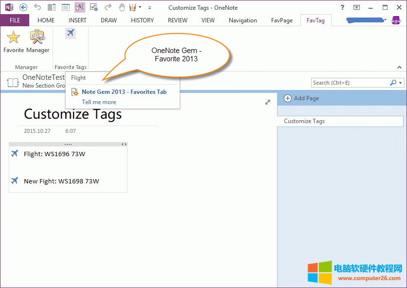The height and width of the screenshot is (288, 407).
Task: Undo the last action
Action: click(37, 7)
